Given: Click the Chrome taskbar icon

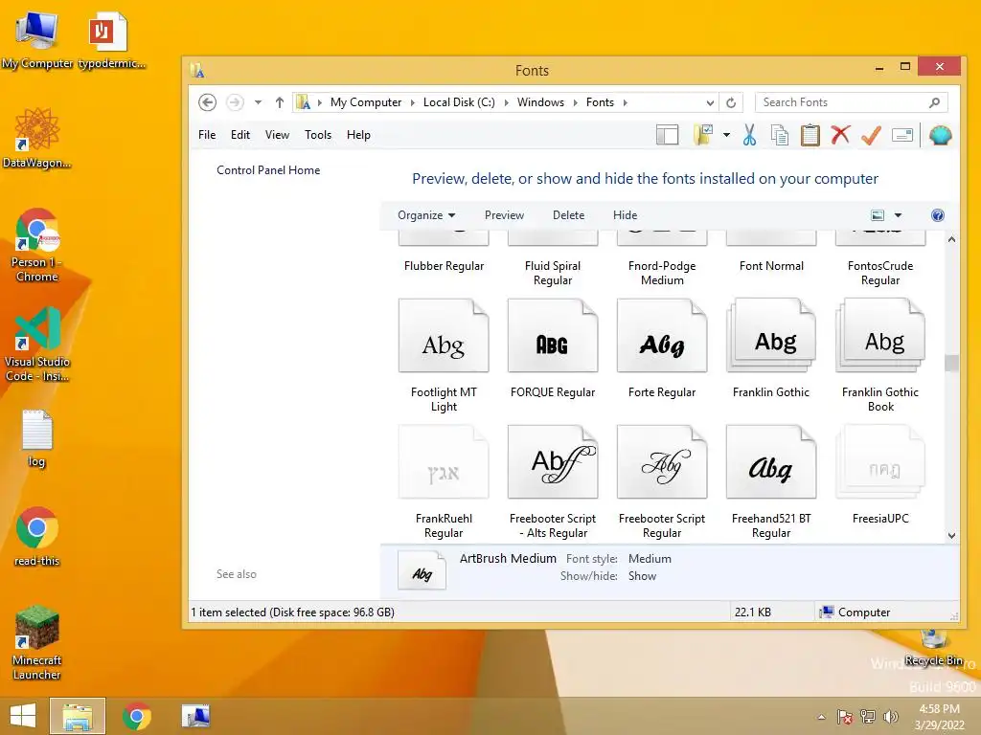Looking at the screenshot, I should tap(137, 716).
